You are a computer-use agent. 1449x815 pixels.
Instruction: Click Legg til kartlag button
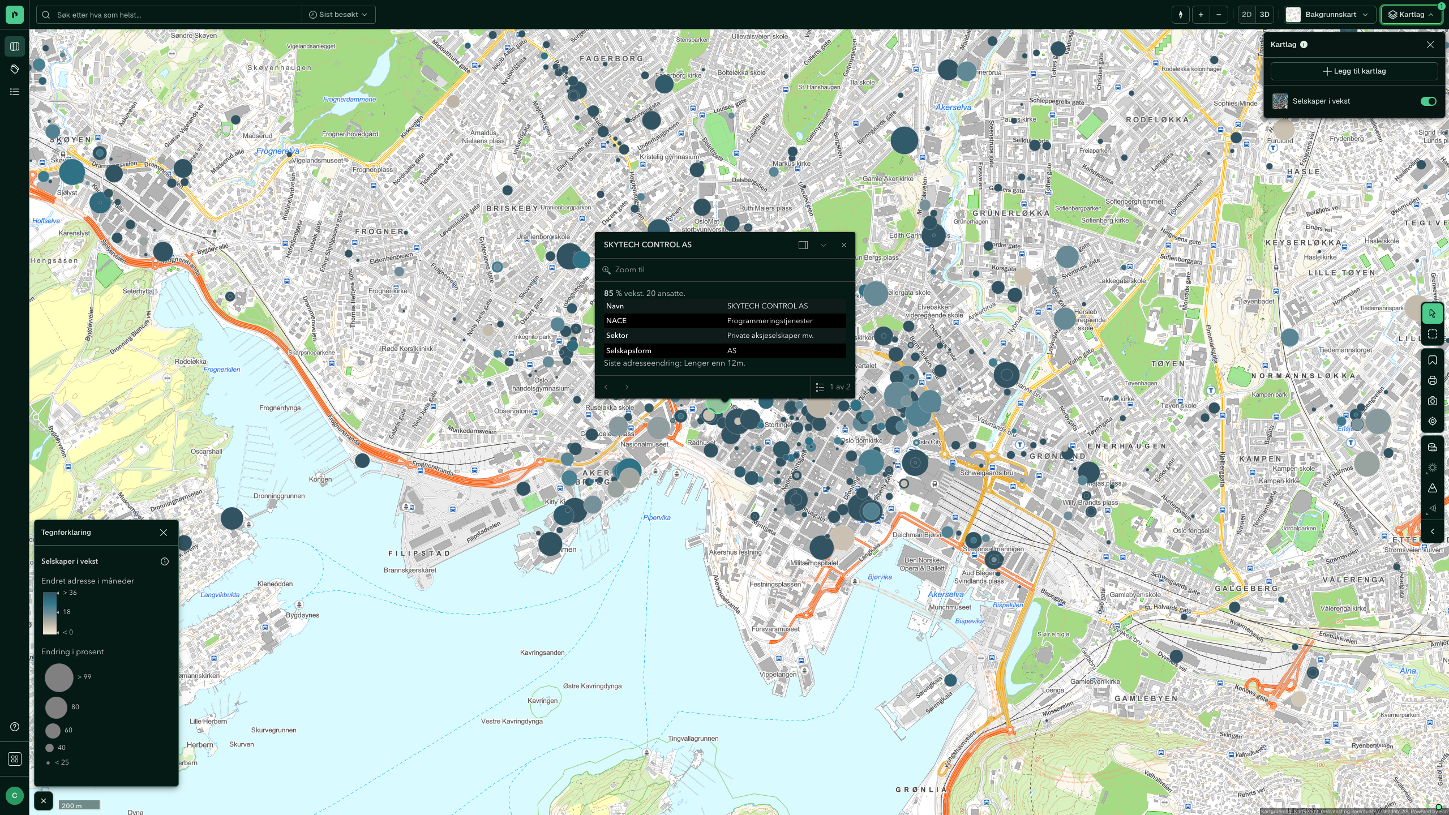[x=1354, y=71]
